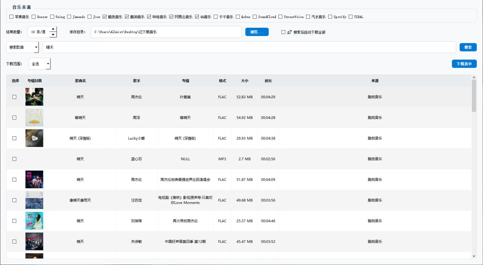
Task: Click the song name 像晴天像雨天
Action: [x=80, y=200]
